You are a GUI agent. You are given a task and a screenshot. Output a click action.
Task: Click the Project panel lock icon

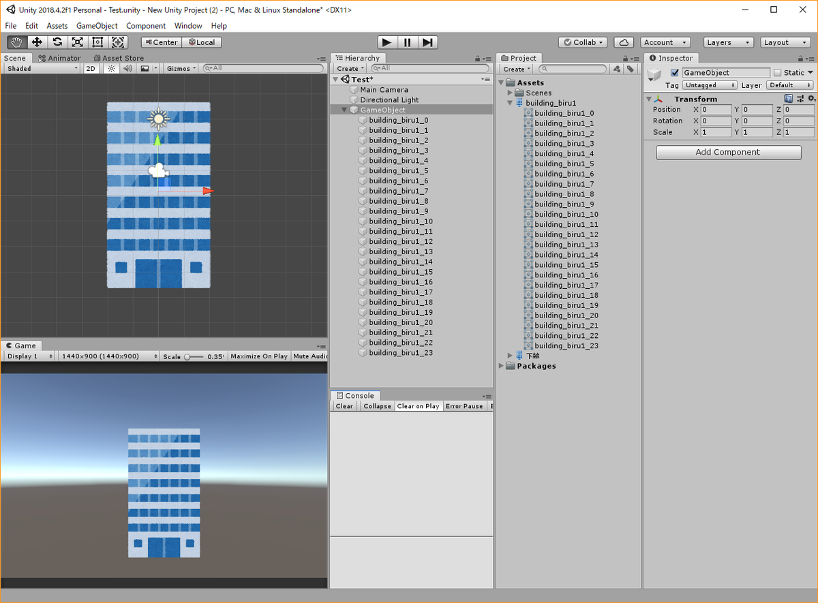626,59
